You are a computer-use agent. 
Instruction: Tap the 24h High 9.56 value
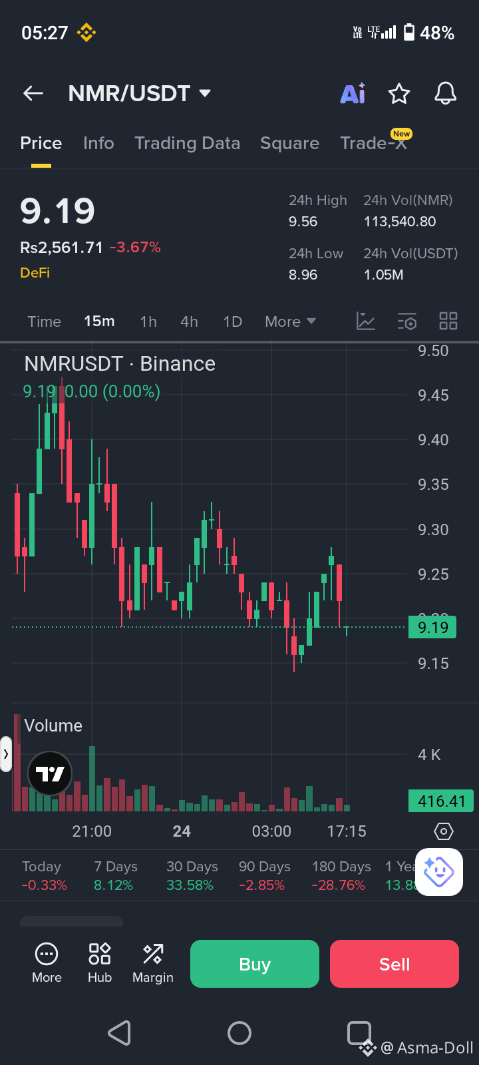[x=303, y=222]
